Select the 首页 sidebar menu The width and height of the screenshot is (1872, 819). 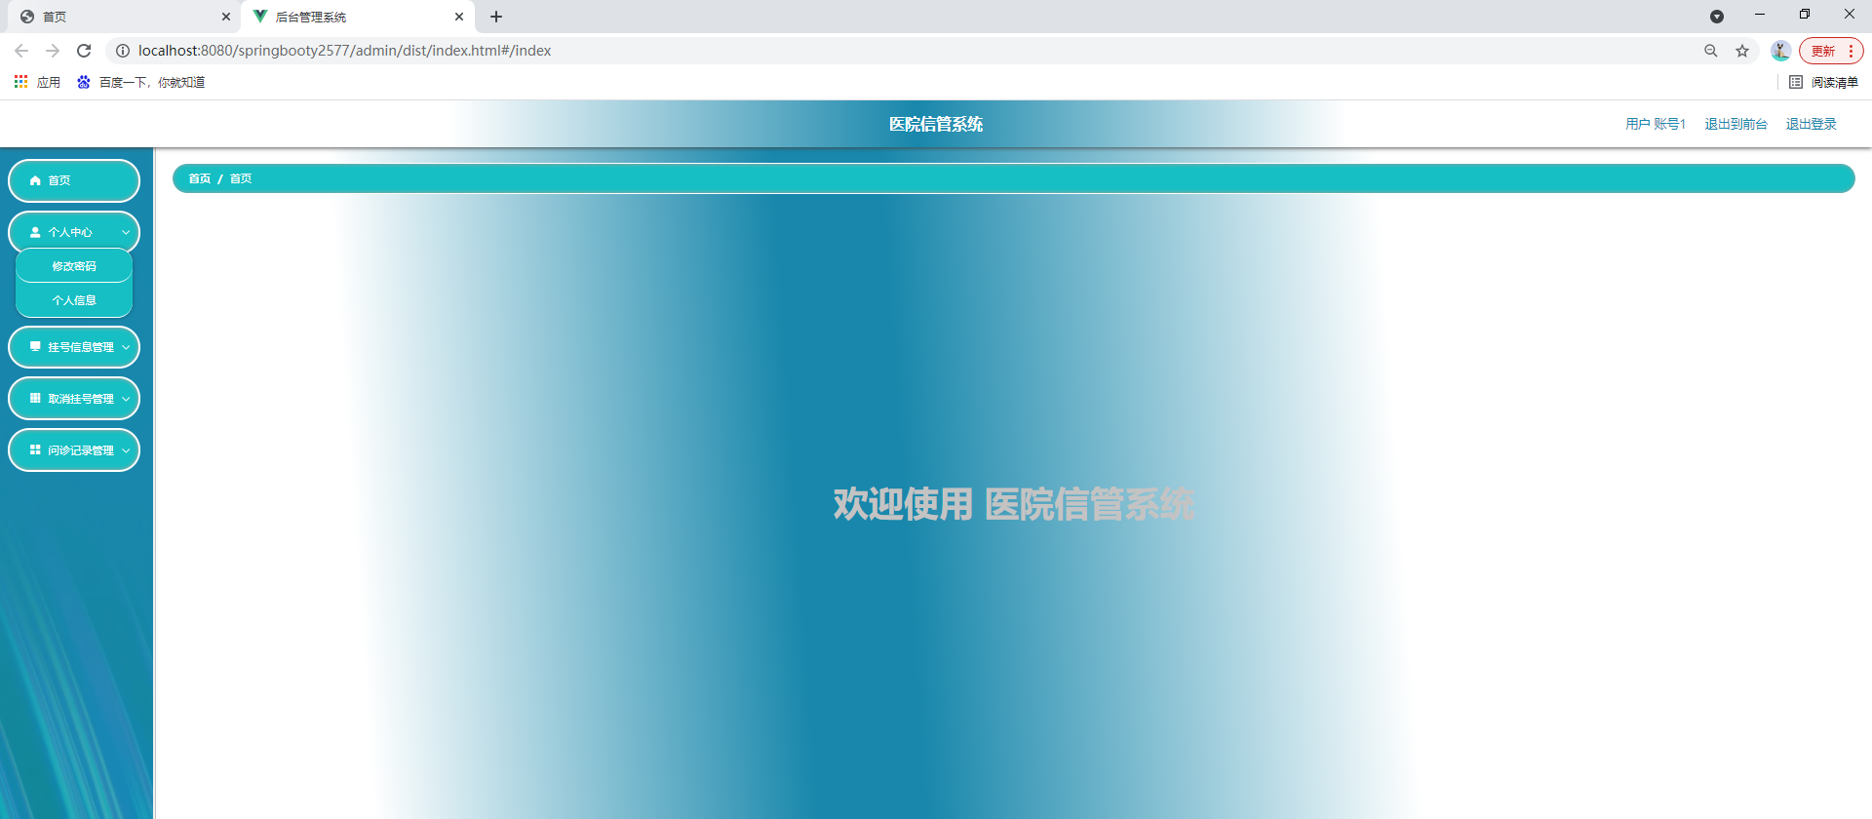pos(74,180)
